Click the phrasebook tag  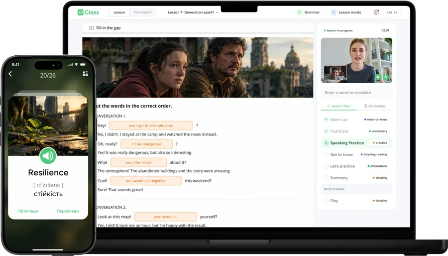coord(377,166)
